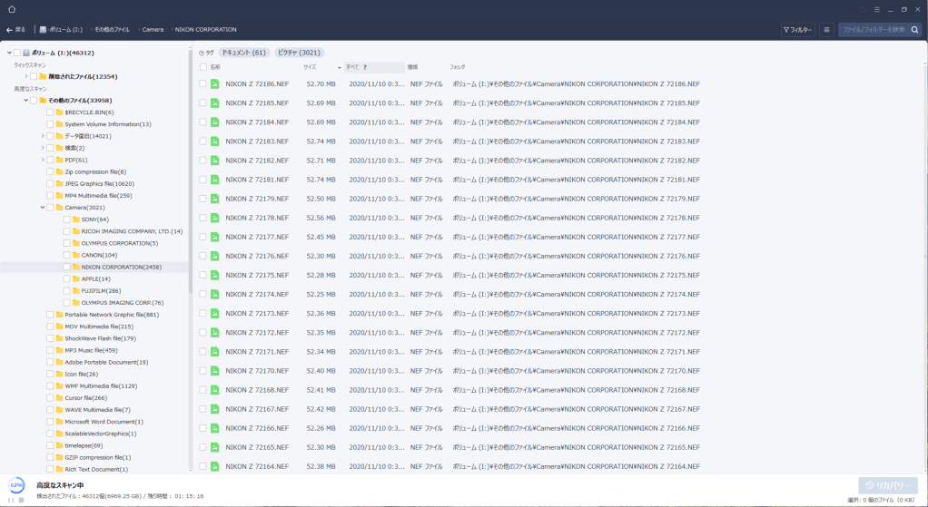928x507 pixels.
Task: Toggle the select-all checkbox beside 名前 header
Action: click(x=203, y=67)
